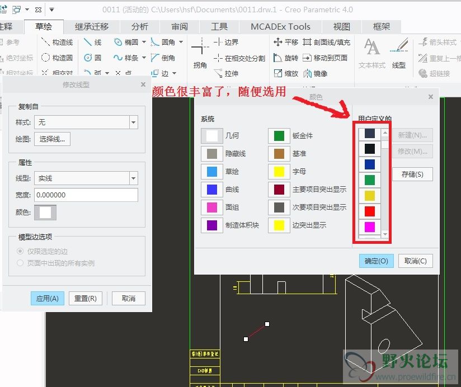Viewport: 461px width, 387px height.
Task: Pick the 圆角 fillet tool
Action: [163, 43]
